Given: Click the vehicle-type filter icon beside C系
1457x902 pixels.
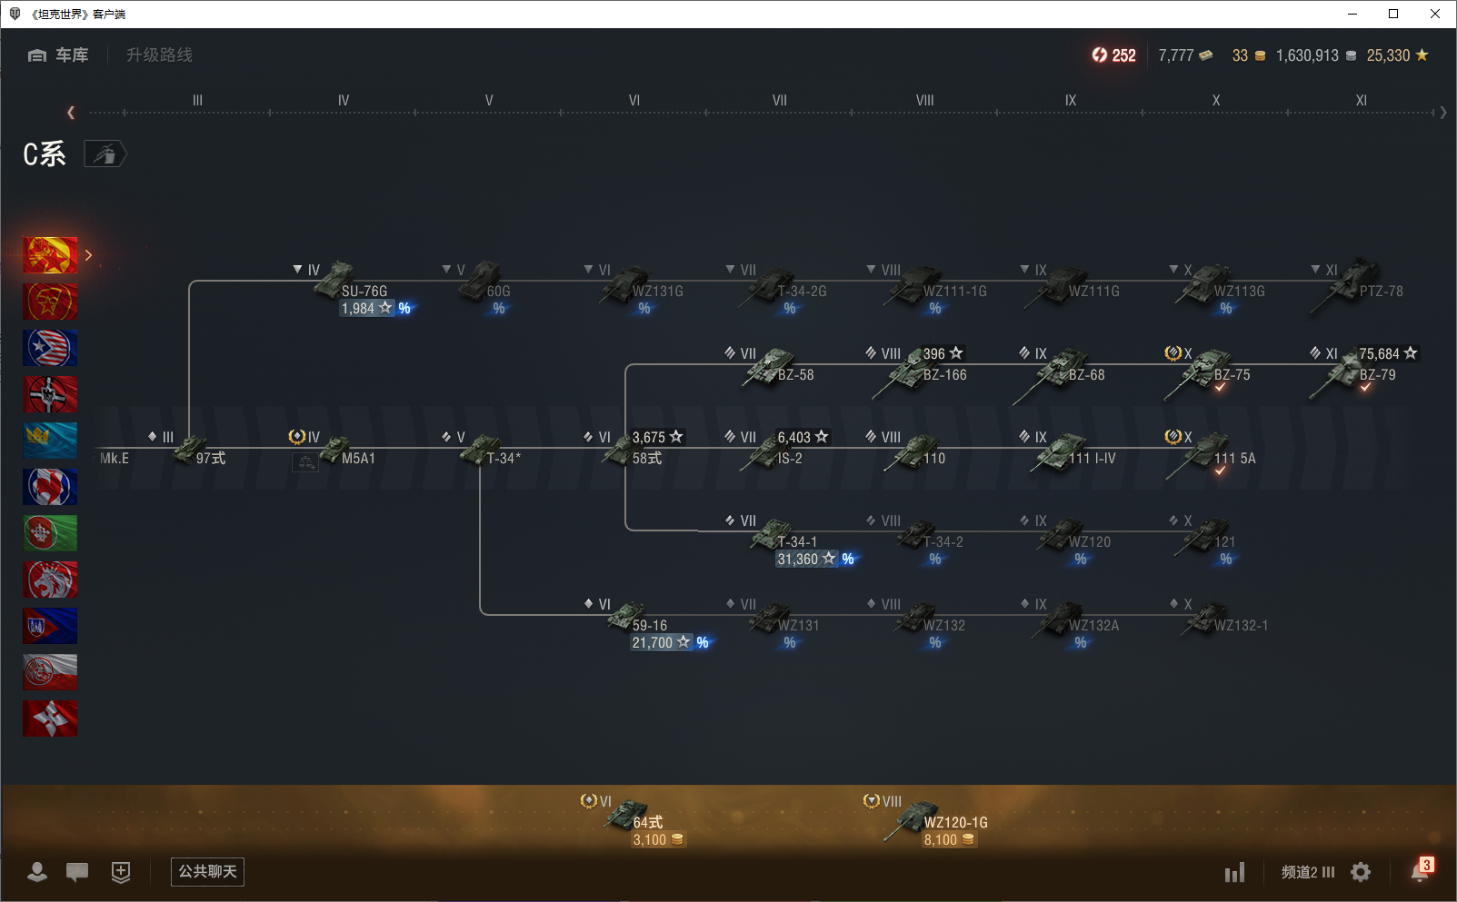Looking at the screenshot, I should point(105,154).
